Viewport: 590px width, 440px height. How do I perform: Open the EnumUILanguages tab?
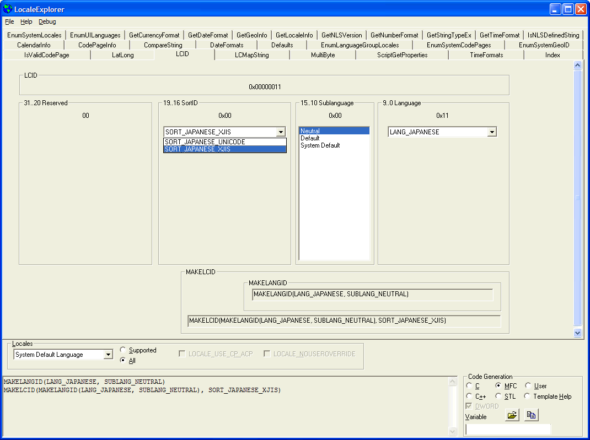click(x=95, y=35)
